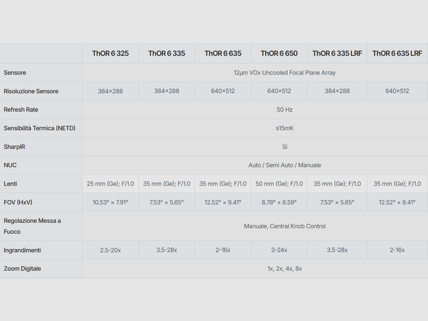The image size is (428, 321).
Task: Click the ≤15mK value
Action: pyautogui.click(x=285, y=128)
